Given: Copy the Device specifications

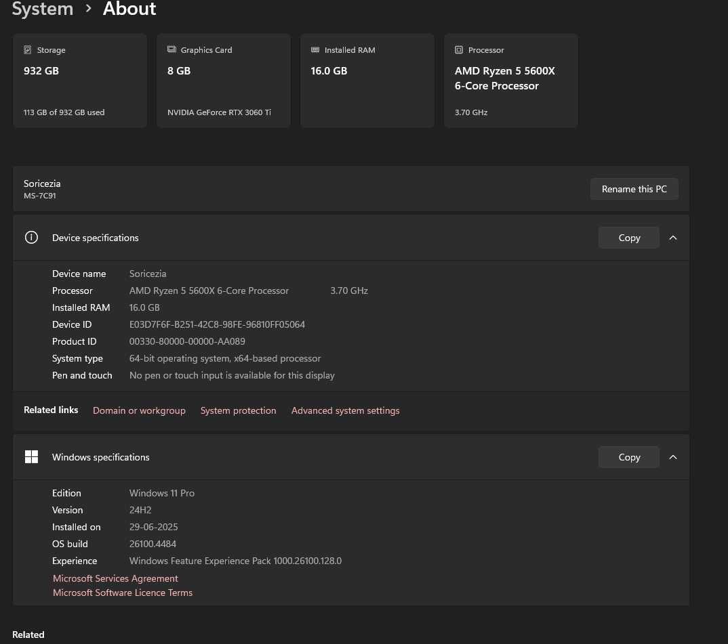Looking at the screenshot, I should (x=628, y=238).
